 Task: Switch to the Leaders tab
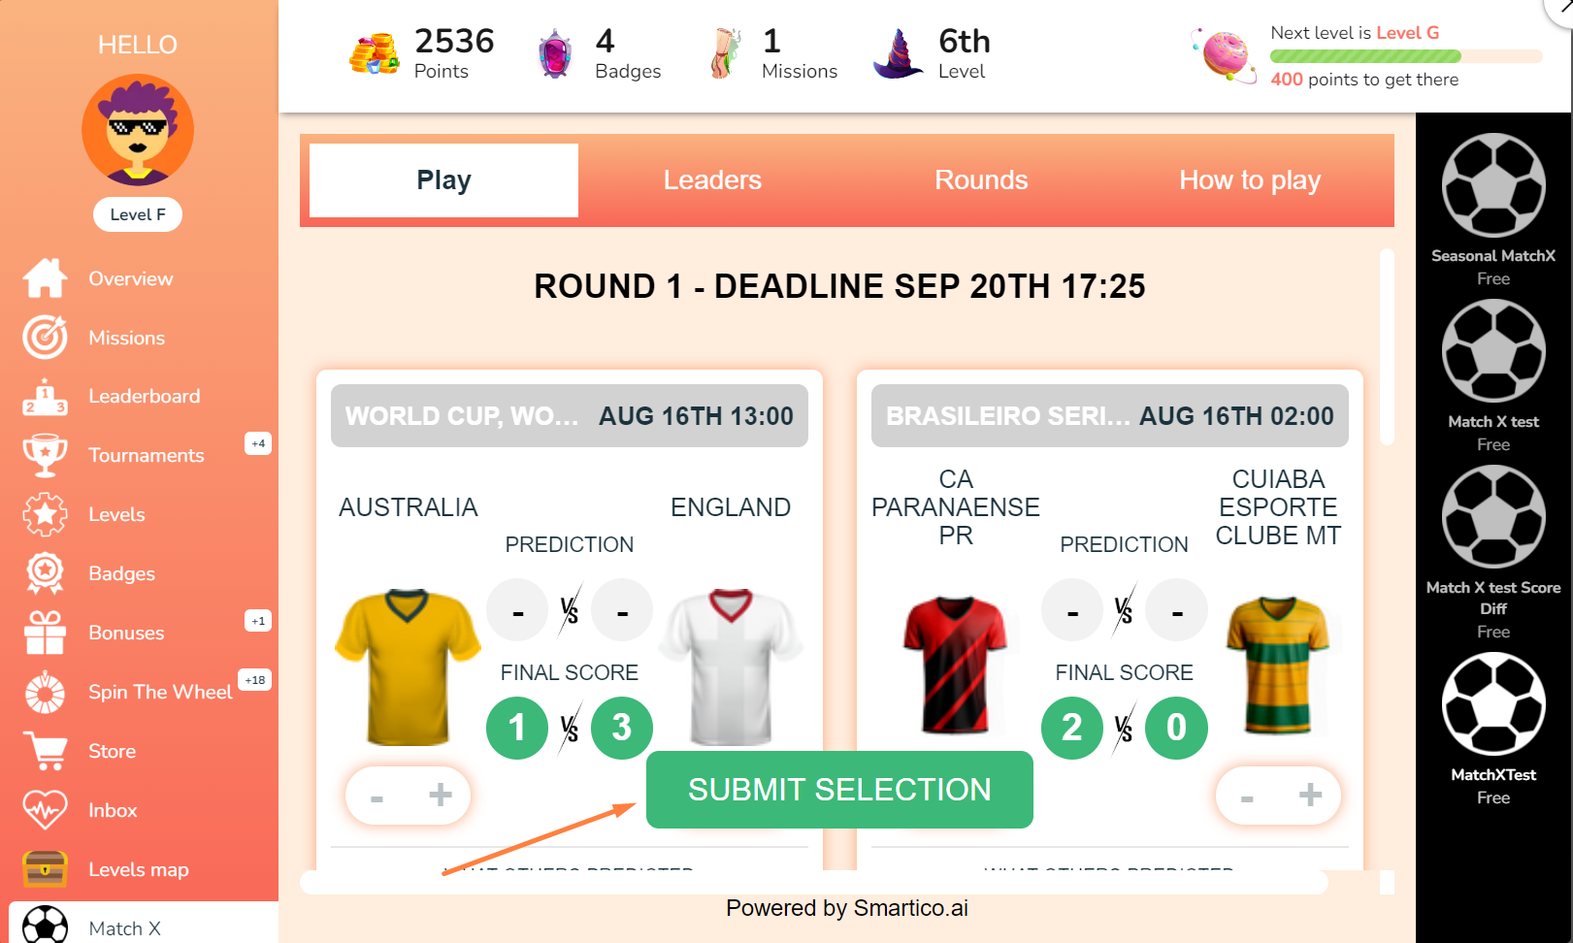[x=712, y=180]
